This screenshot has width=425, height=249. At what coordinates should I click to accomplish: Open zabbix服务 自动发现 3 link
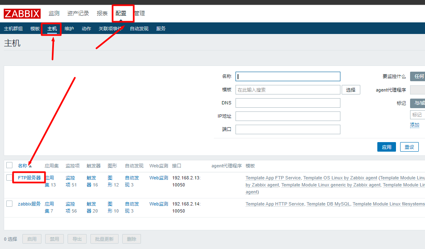(x=132, y=207)
